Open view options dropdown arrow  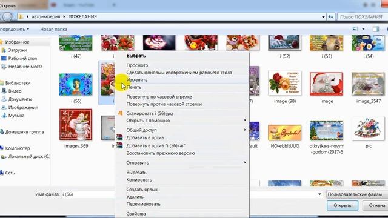click(x=363, y=29)
